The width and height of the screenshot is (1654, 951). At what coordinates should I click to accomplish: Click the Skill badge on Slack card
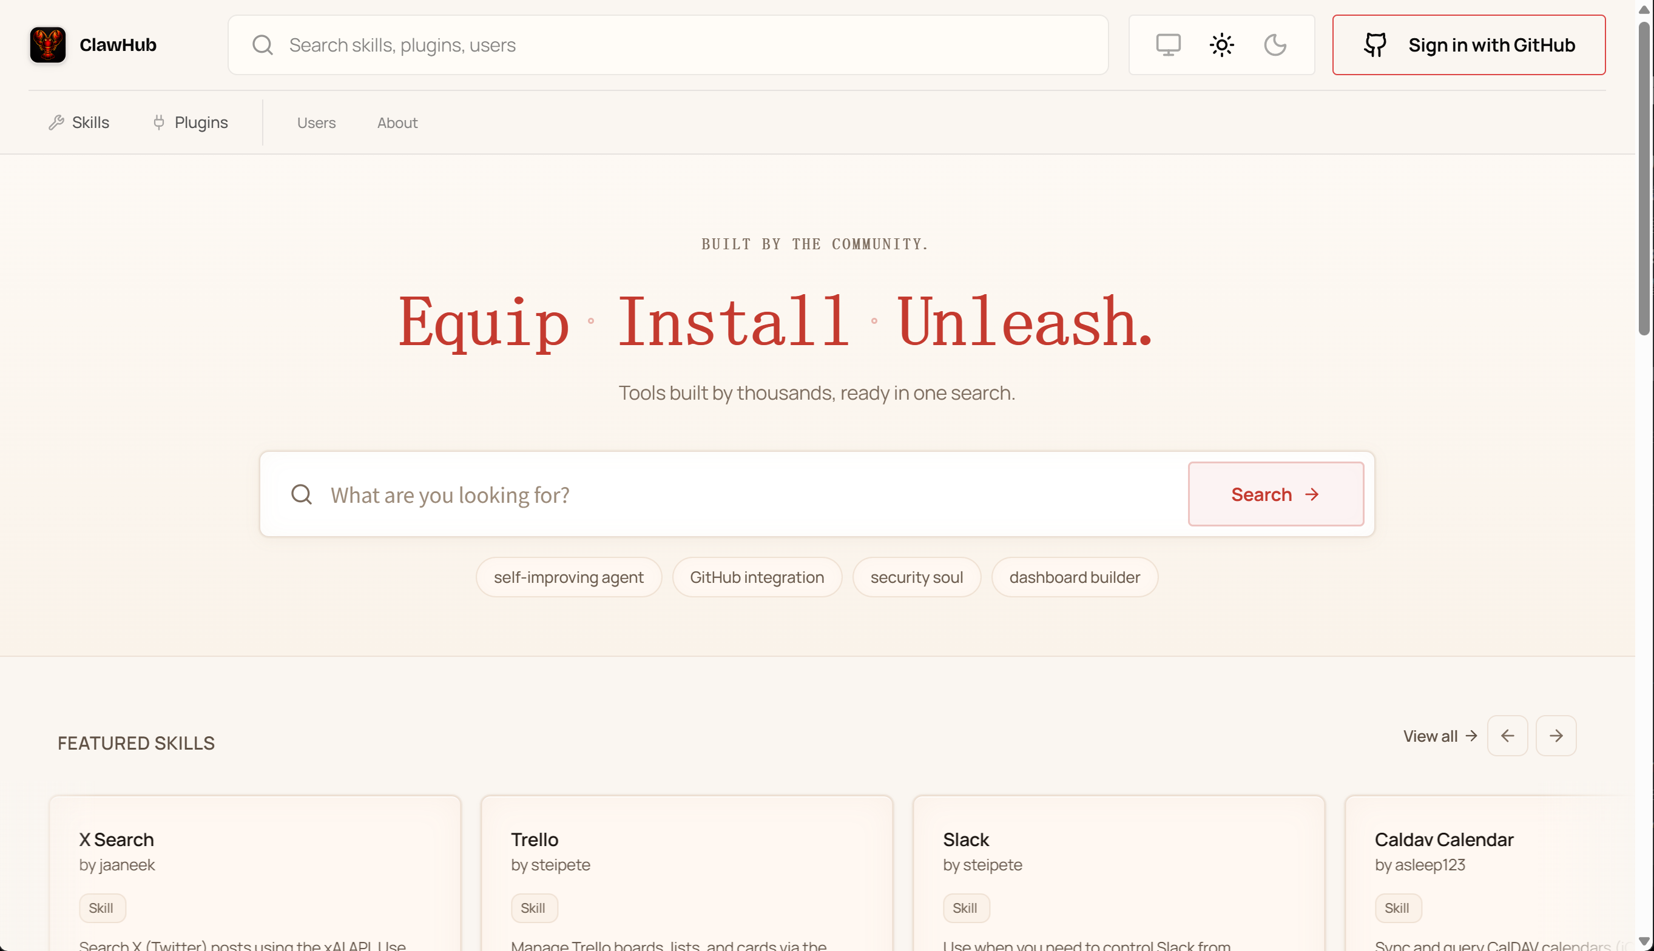tap(965, 908)
